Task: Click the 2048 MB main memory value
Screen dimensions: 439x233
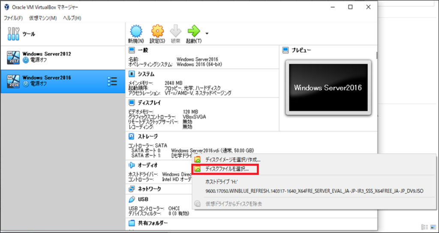Action: 174,83
